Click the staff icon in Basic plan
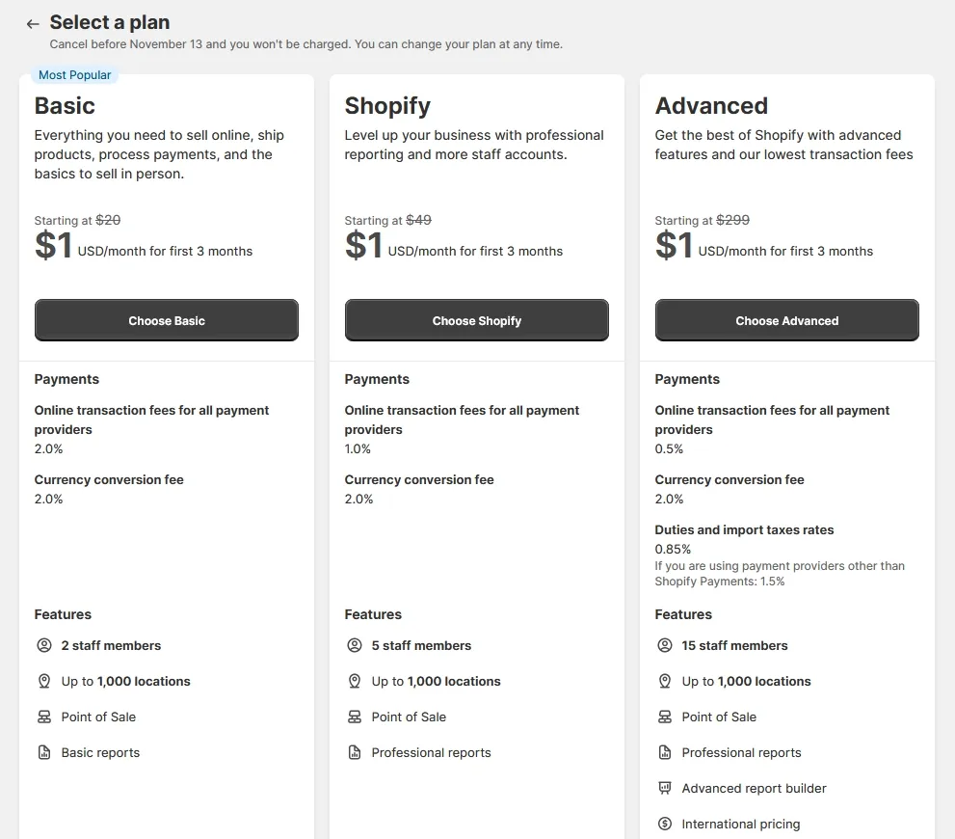The image size is (955, 839). point(44,645)
